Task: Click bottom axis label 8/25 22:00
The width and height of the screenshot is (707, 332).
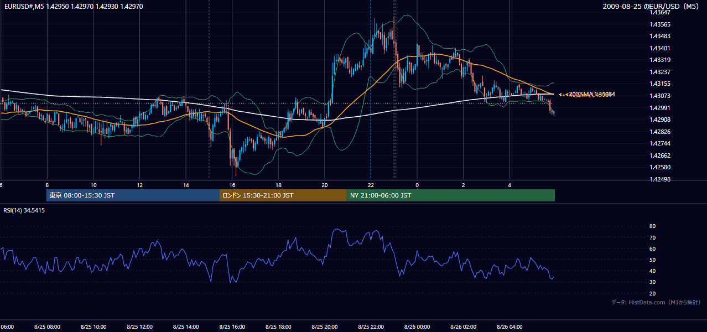Action: [x=371, y=327]
